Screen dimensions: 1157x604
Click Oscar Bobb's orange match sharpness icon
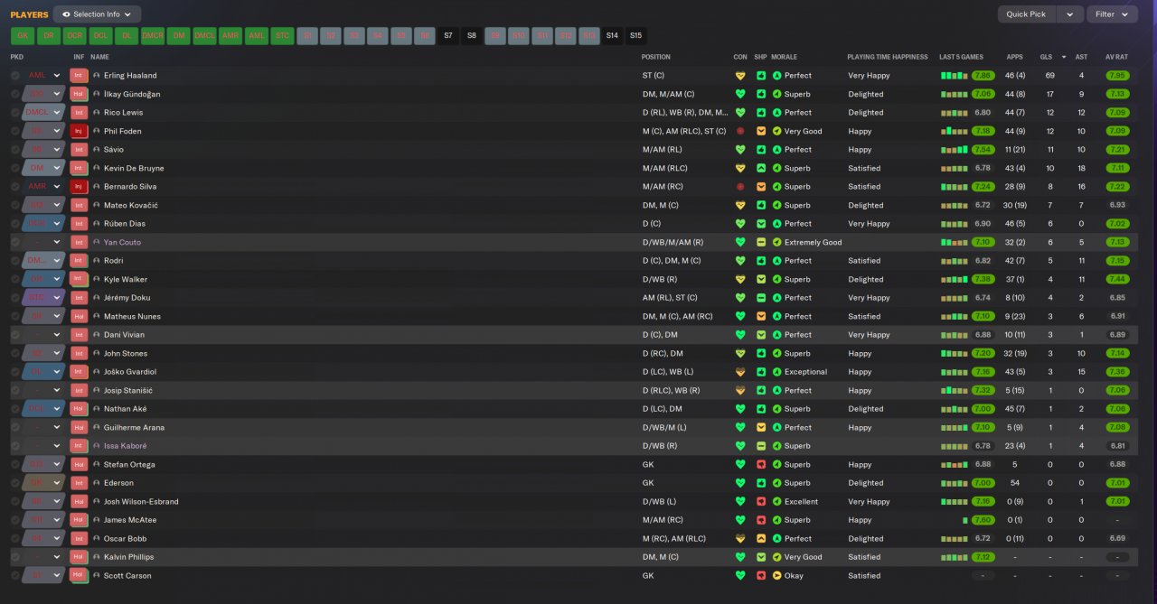pyautogui.click(x=761, y=538)
